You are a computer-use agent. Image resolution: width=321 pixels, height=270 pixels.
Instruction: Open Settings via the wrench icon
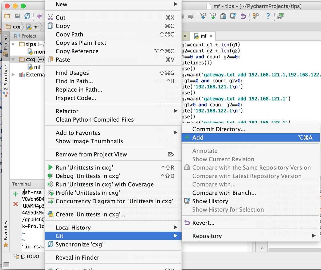256,16
